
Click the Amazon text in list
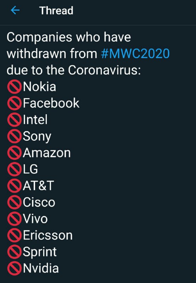click(47, 153)
